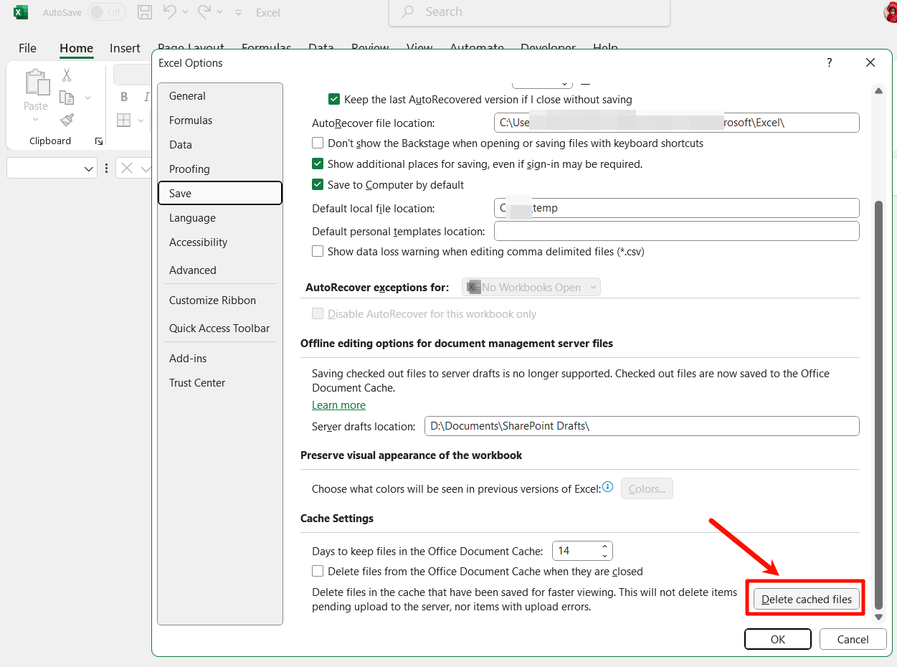897x667 pixels.
Task: Click the Cut scissors icon
Action: click(x=67, y=75)
